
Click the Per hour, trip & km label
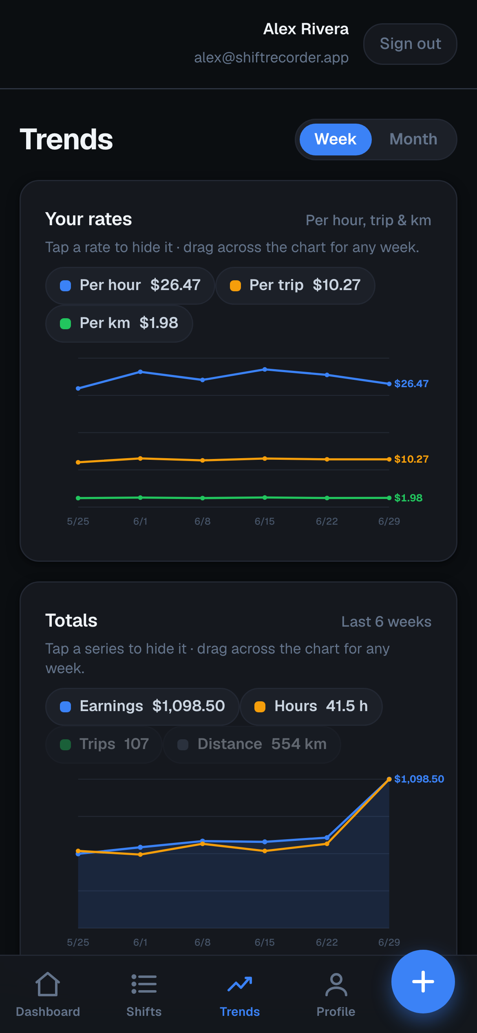[x=369, y=220]
